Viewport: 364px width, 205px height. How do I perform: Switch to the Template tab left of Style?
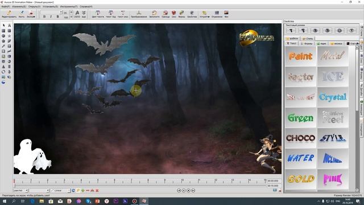click(x=292, y=39)
